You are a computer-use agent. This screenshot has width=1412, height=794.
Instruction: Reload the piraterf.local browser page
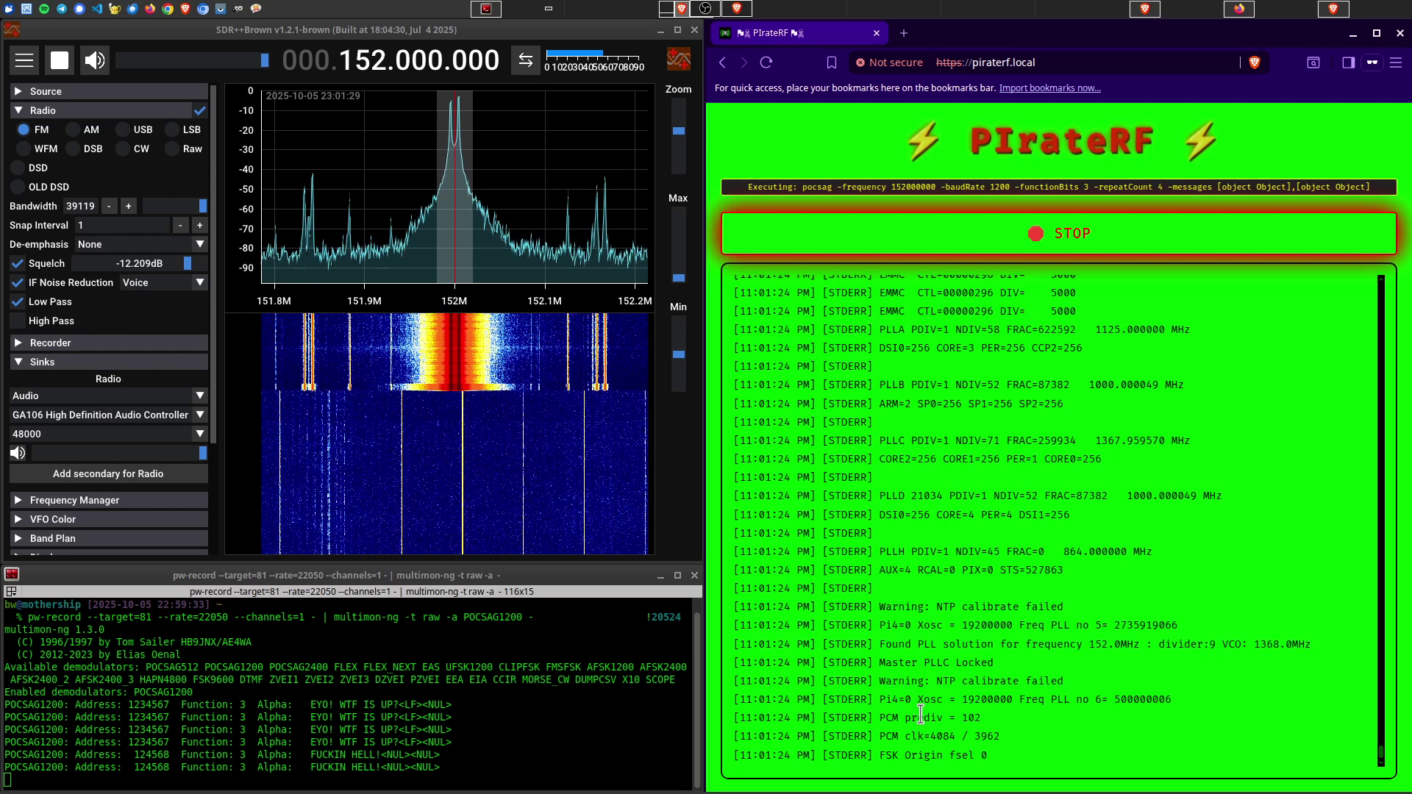[x=766, y=62]
